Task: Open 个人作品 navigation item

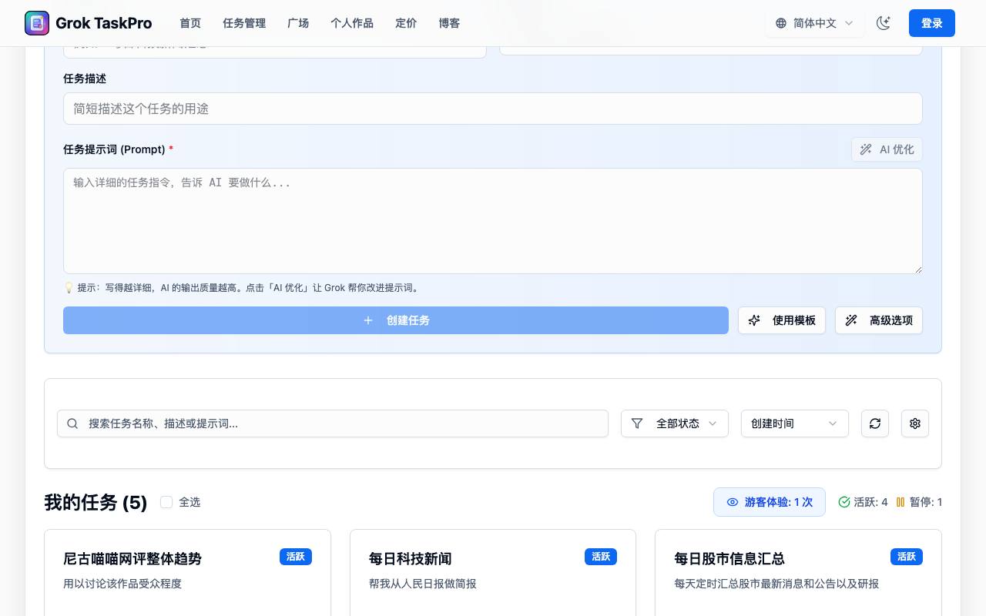Action: (x=352, y=23)
